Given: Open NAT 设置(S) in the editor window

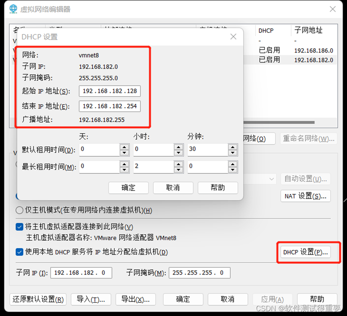Looking at the screenshot, I should pyautogui.click(x=306, y=196).
